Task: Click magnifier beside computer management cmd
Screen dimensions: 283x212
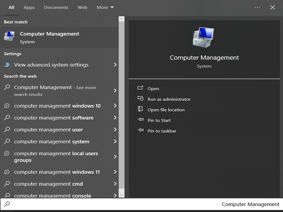Action: coord(7,184)
